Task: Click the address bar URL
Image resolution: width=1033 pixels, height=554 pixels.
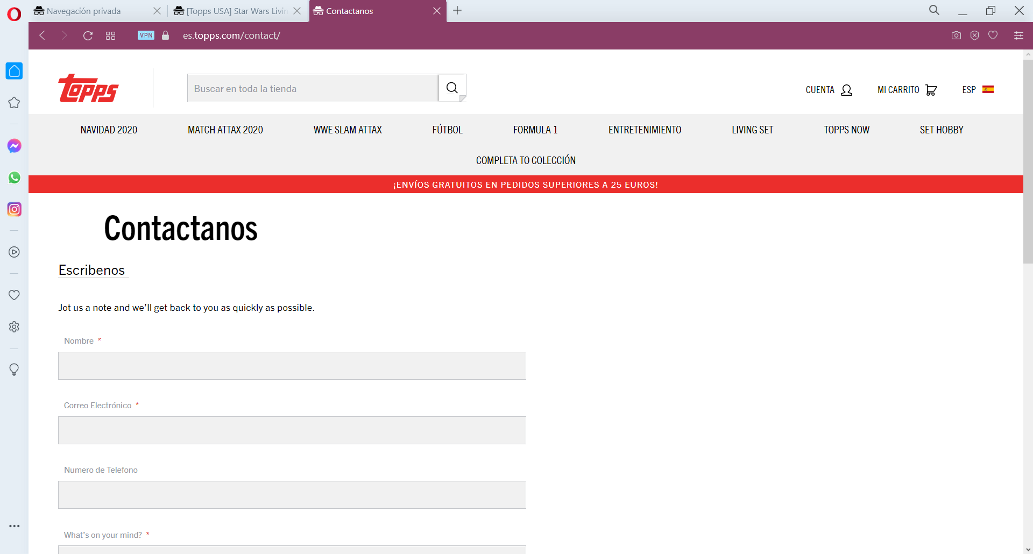Action: pyautogui.click(x=231, y=35)
